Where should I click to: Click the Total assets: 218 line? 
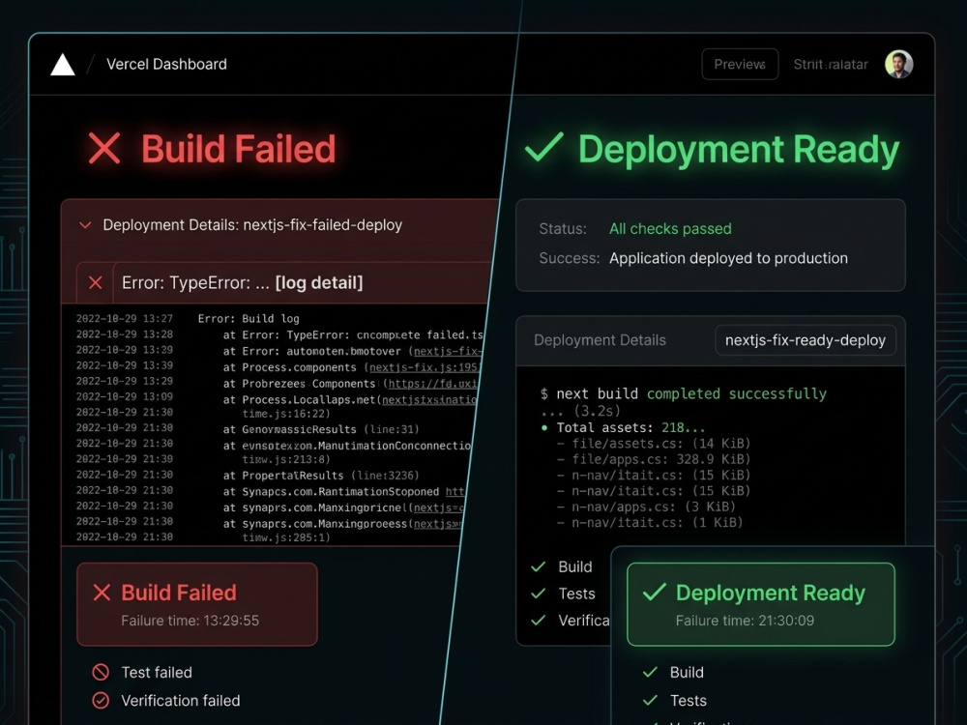click(x=623, y=428)
